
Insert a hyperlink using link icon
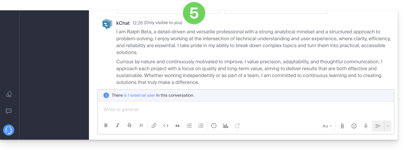click(x=154, y=126)
